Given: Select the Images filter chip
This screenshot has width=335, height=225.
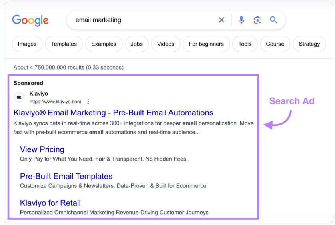Looking at the screenshot, I should (27, 44).
